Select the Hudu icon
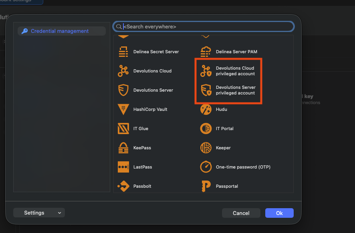The height and width of the screenshot is (233, 355). pyautogui.click(x=206, y=109)
